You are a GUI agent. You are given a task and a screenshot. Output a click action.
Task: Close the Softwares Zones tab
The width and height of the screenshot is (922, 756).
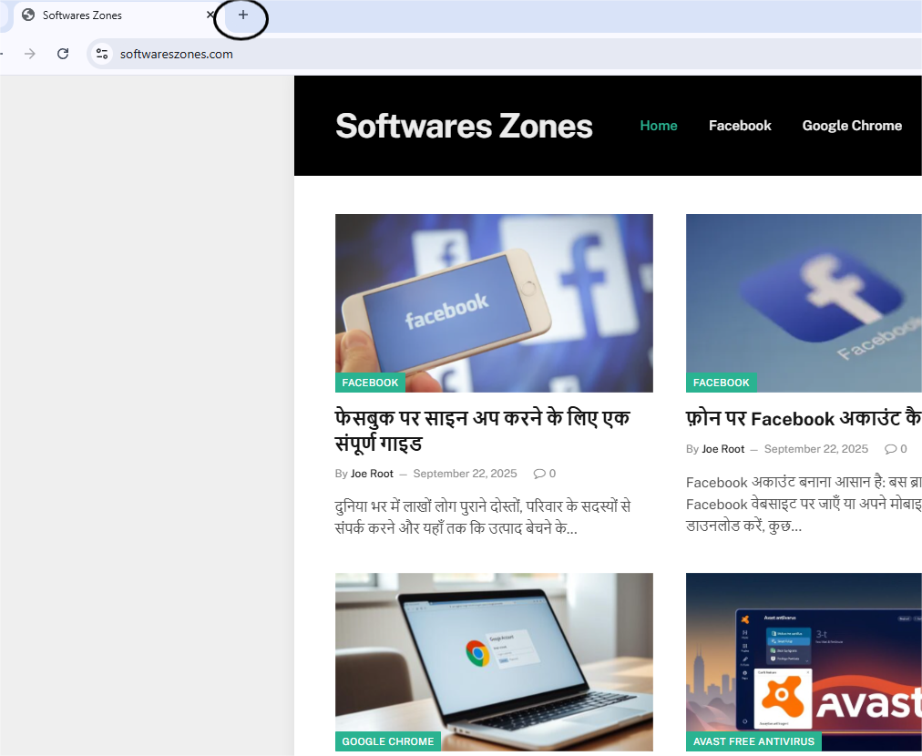(x=210, y=15)
